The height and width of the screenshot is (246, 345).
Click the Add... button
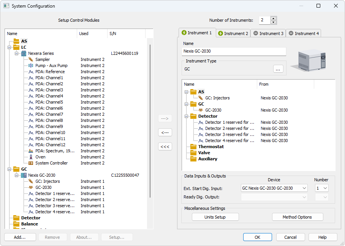click(x=20, y=237)
